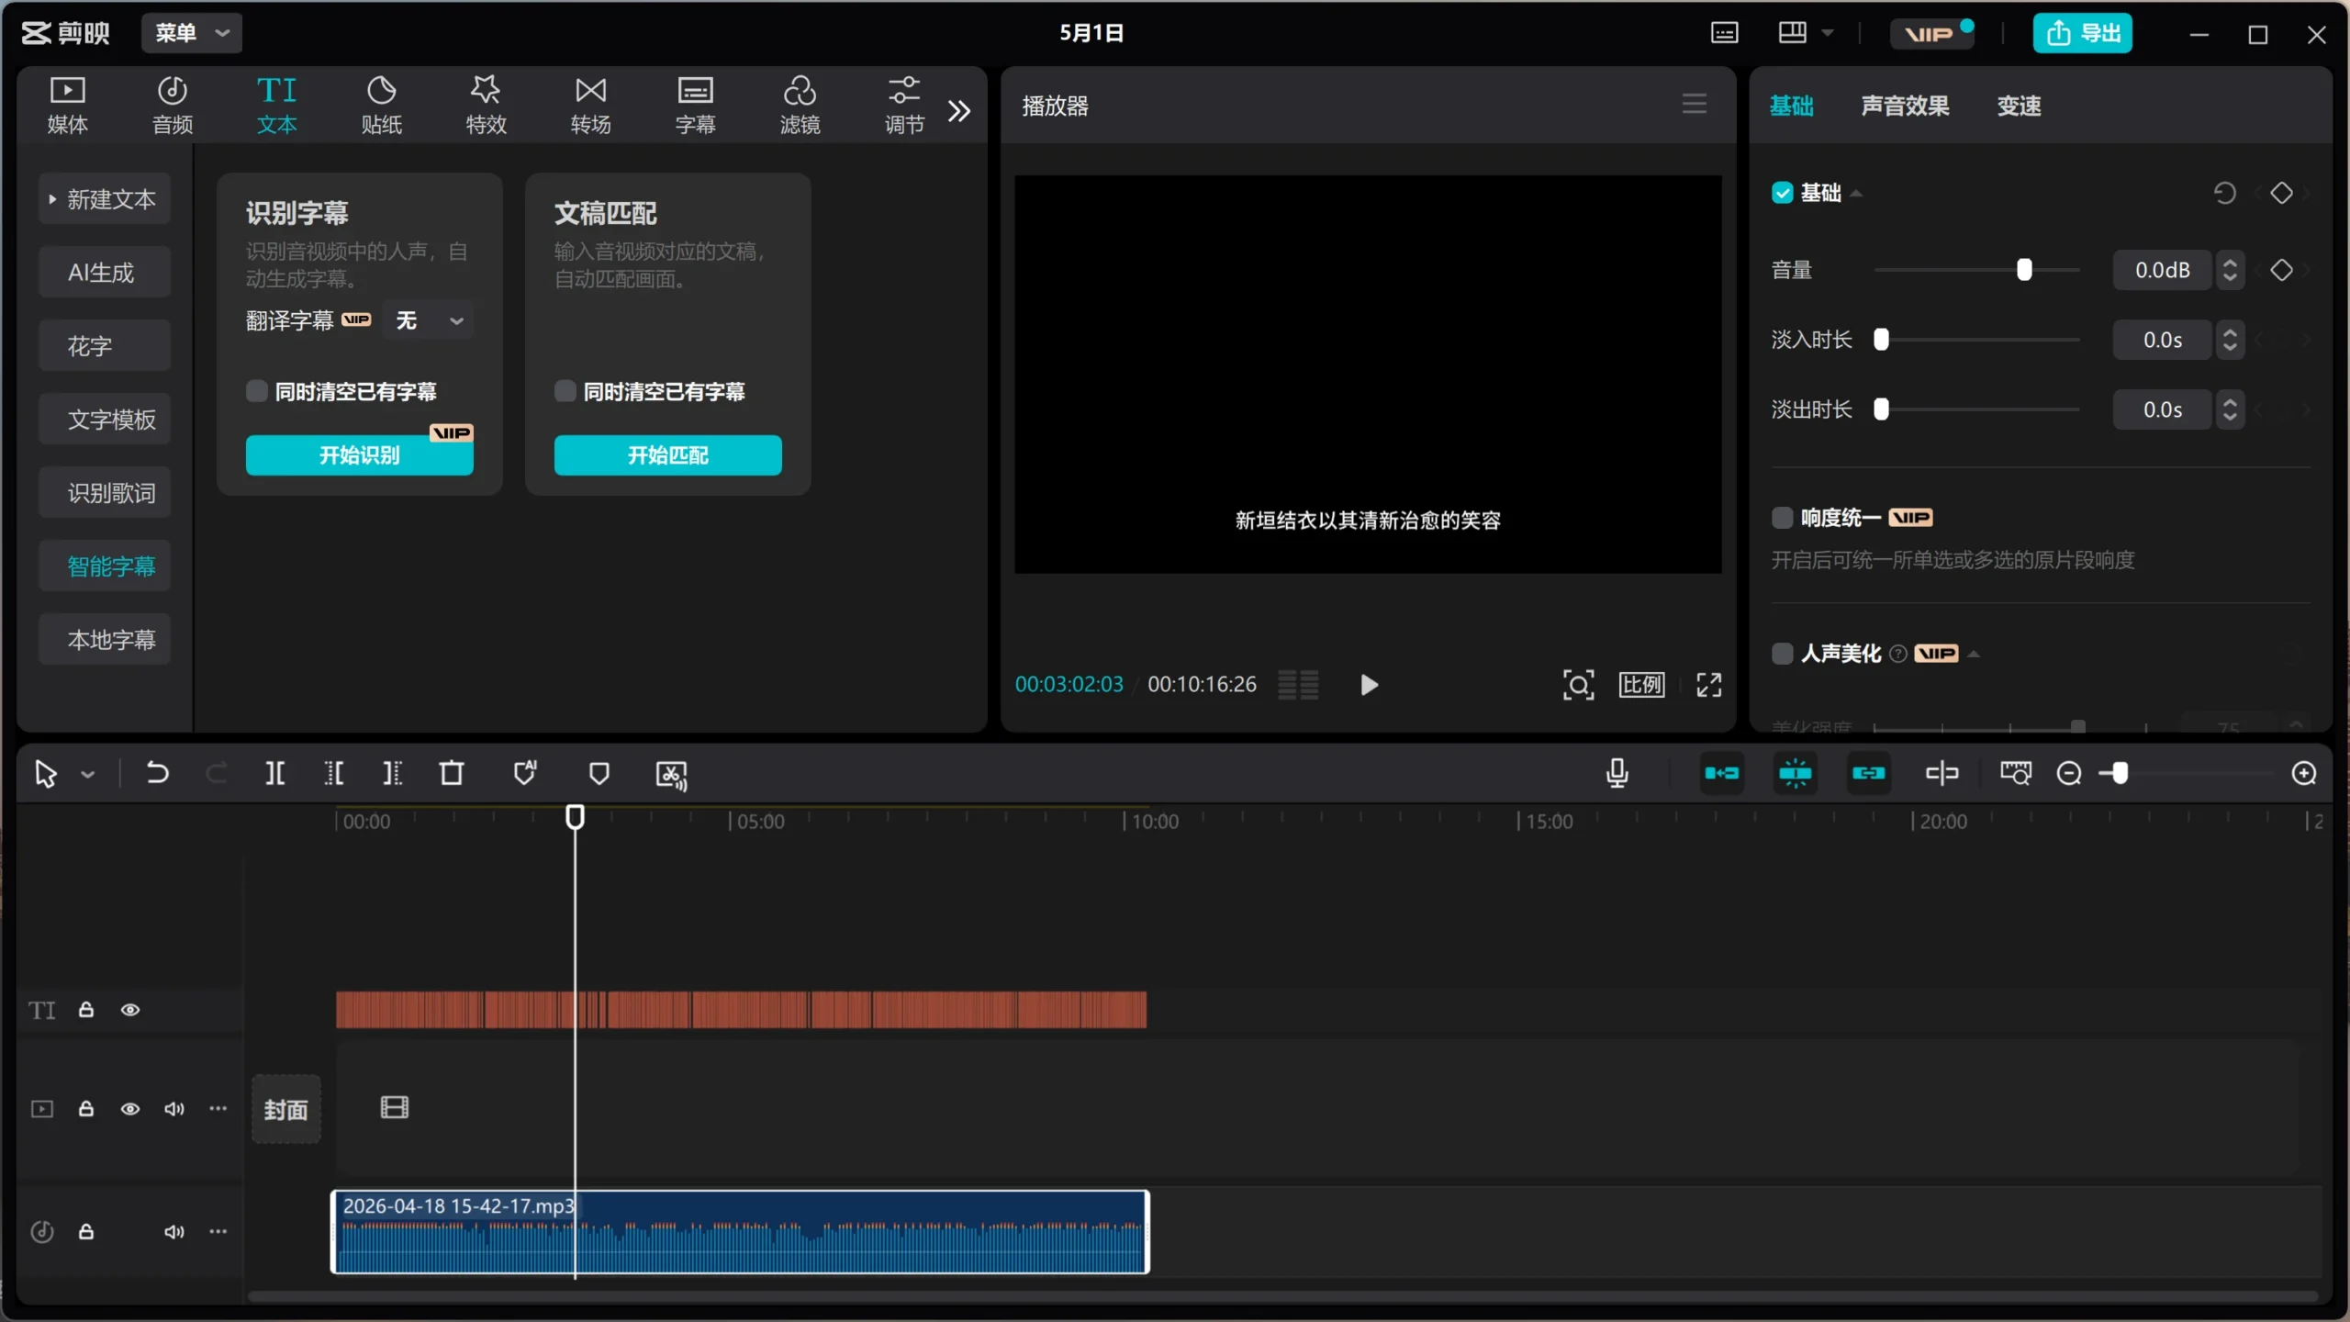Open the layout dropdown arrow in title bar
The height and width of the screenshot is (1322, 2350).
[x=1828, y=33]
